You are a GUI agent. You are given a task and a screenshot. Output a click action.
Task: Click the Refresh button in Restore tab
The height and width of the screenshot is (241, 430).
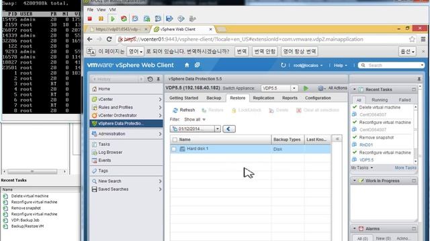pos(183,110)
